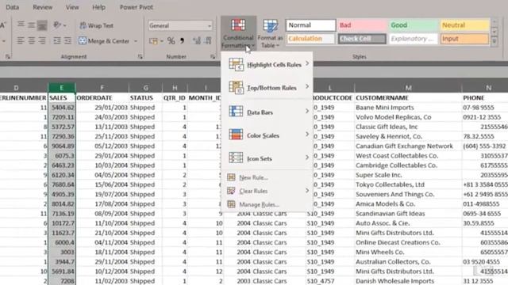Open Alignment settings dialog launcher
The width and height of the screenshot is (508, 285).
[x=140, y=57]
